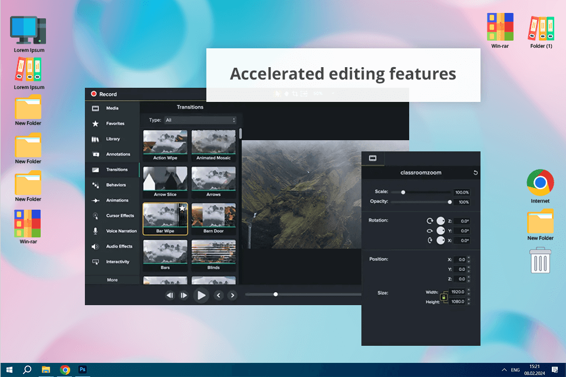Select the Cursor Effects icon
The width and height of the screenshot is (566, 377).
coord(96,216)
